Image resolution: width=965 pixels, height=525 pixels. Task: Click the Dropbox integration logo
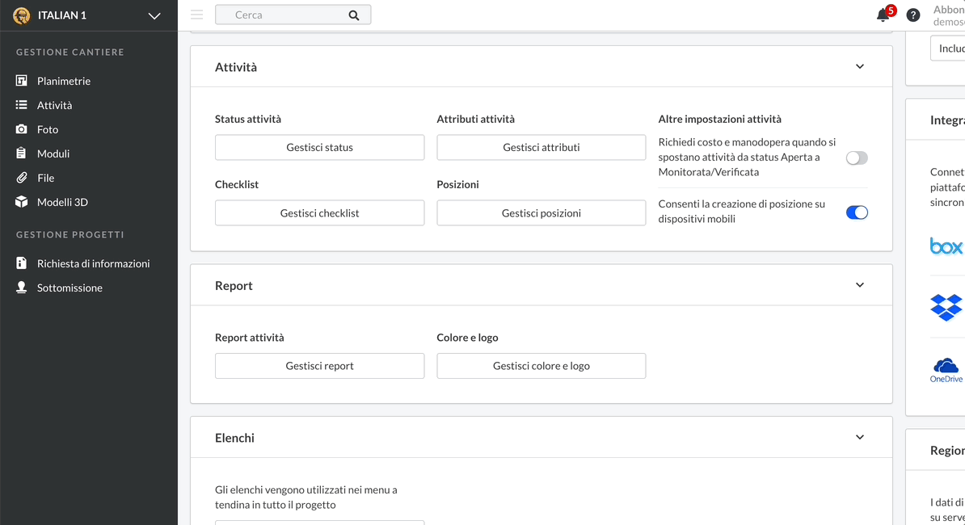point(946,307)
